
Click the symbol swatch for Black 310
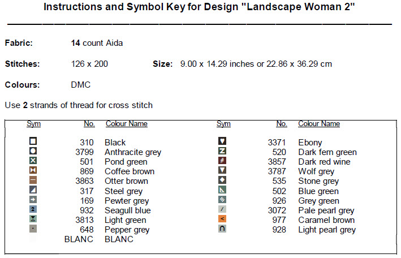point(33,141)
